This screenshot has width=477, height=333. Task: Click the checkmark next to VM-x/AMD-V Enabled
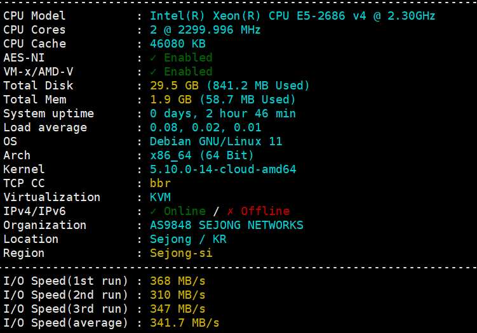click(153, 72)
